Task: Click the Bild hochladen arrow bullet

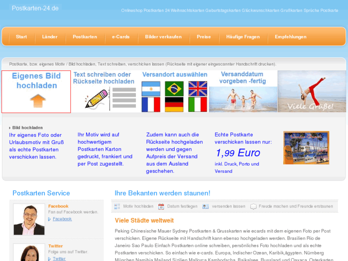Action: [10, 128]
